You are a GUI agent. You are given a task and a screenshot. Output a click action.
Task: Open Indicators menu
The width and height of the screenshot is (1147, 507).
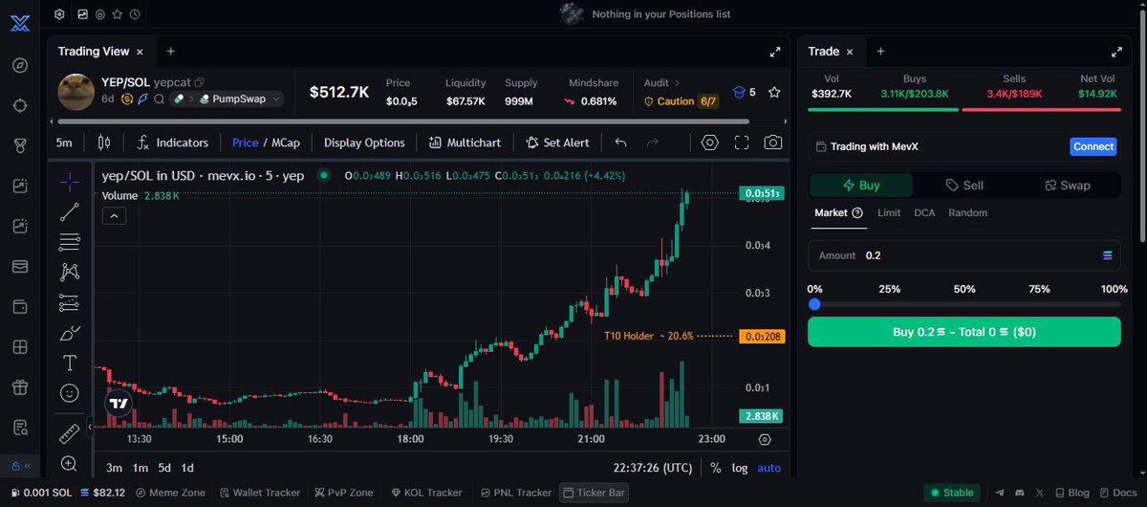(172, 143)
